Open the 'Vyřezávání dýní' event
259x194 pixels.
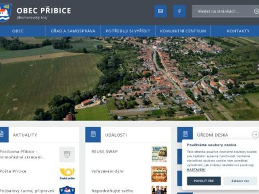(107, 171)
